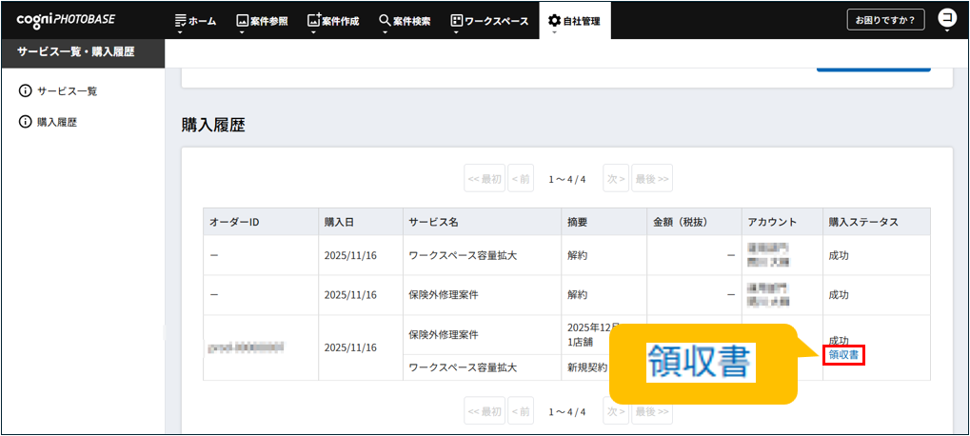This screenshot has height=436, width=970.
Task: Click the blue button above 購入履歴
Action: (x=873, y=67)
